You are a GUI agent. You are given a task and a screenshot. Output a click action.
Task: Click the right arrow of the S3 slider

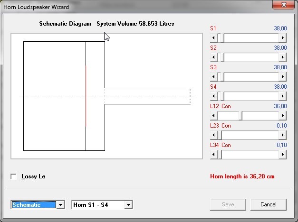tap(283, 77)
